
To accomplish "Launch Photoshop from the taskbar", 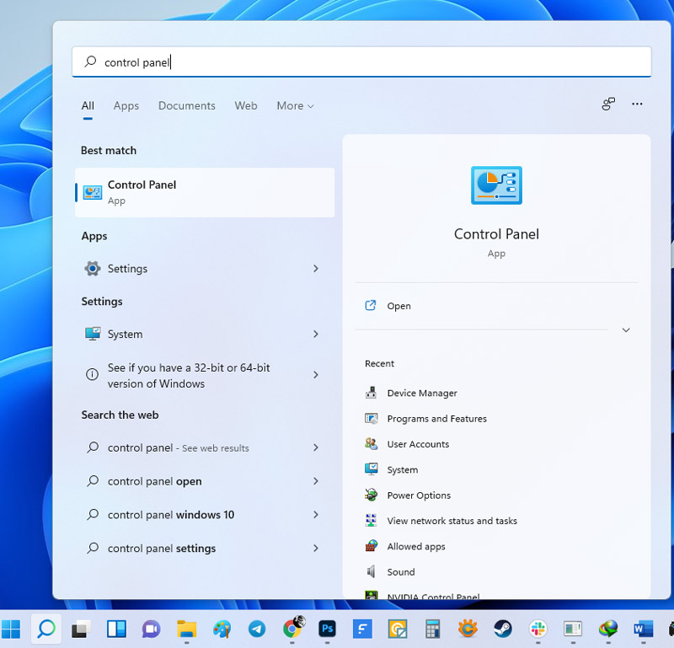I will pos(327,629).
